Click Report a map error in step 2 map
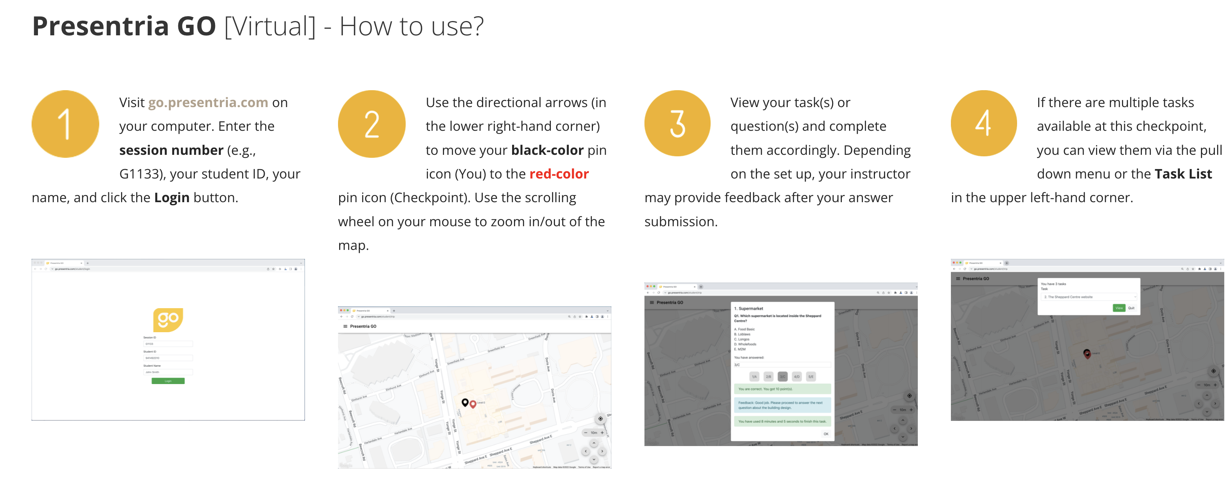 (602, 467)
